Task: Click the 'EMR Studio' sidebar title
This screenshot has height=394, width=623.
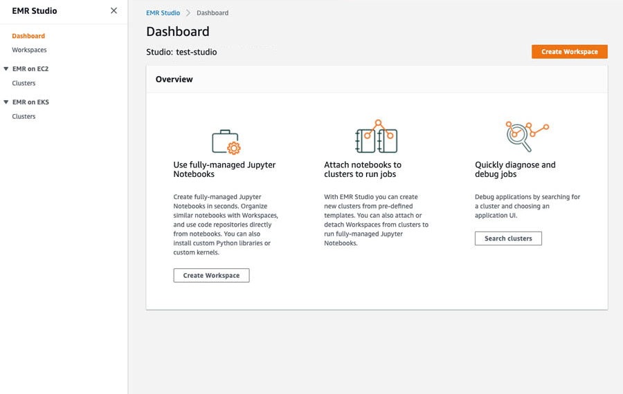Action: click(35, 10)
